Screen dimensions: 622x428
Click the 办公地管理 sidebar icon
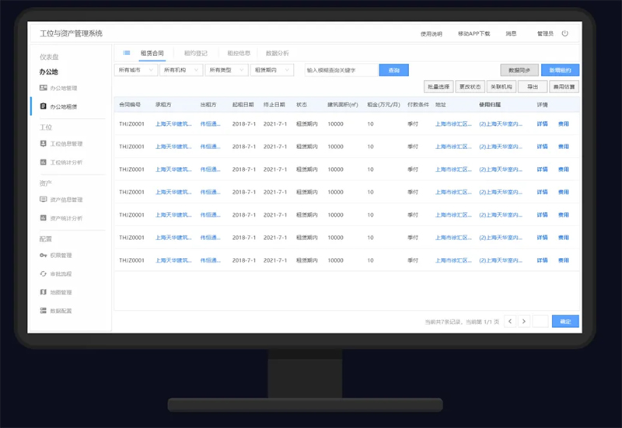pos(44,88)
